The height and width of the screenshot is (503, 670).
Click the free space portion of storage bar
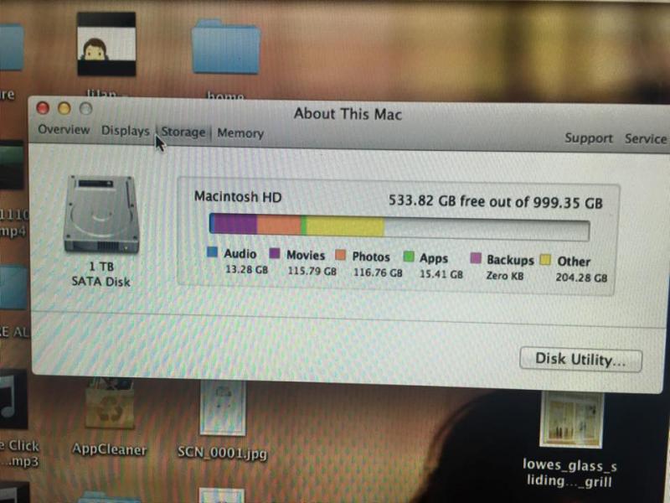coord(487,229)
